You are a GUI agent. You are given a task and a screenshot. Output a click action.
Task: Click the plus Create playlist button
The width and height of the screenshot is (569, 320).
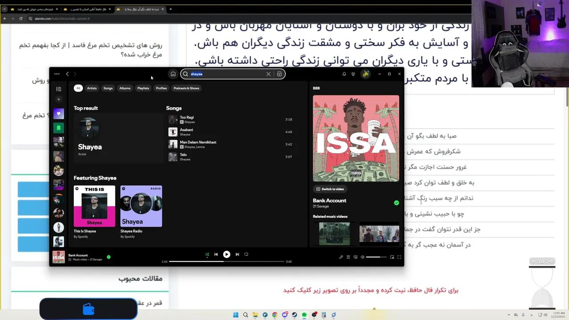[x=59, y=100]
